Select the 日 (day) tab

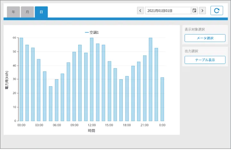(x=41, y=12)
